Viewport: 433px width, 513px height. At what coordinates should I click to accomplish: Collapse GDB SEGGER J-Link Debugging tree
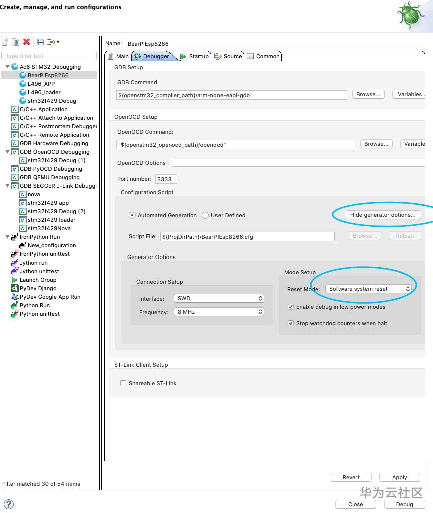coord(7,185)
